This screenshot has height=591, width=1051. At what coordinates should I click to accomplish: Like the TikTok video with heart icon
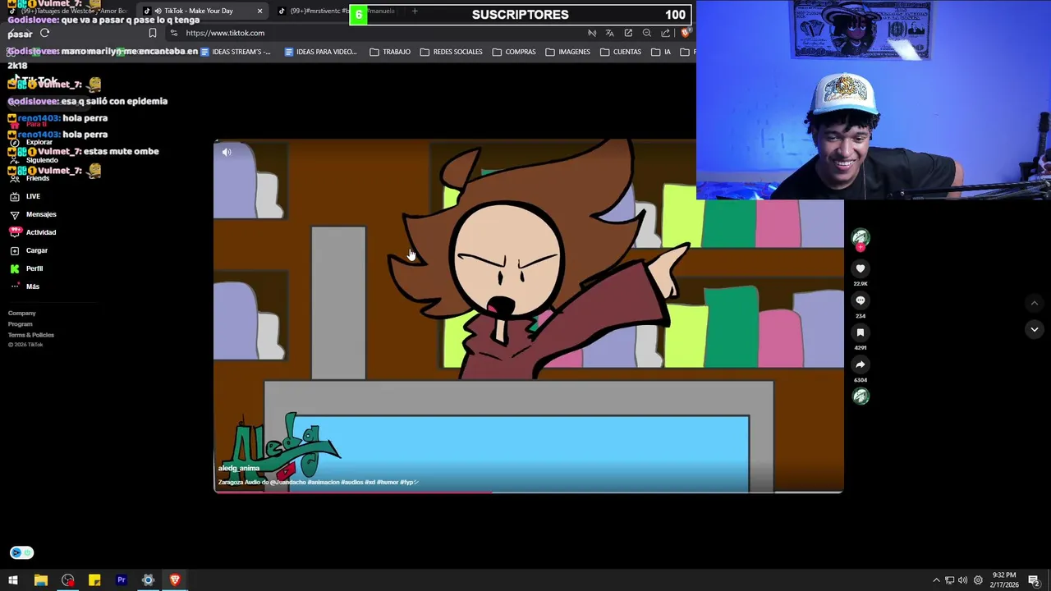click(861, 268)
